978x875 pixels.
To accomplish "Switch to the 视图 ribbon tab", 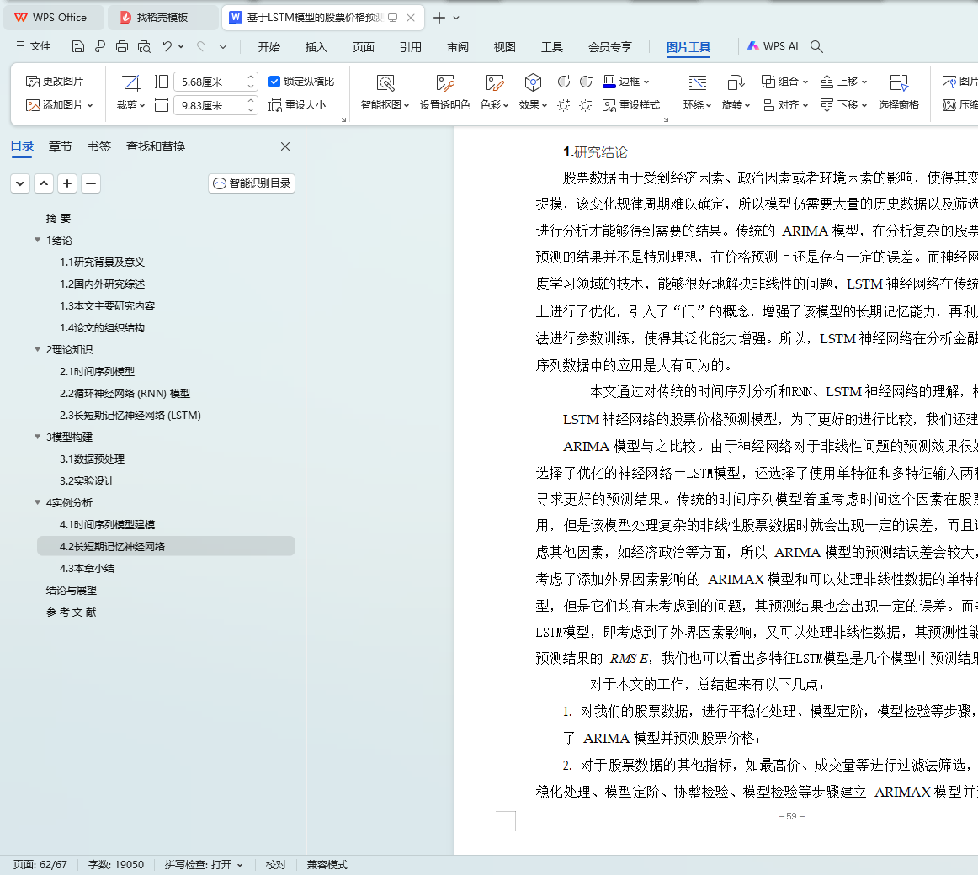I will point(505,47).
